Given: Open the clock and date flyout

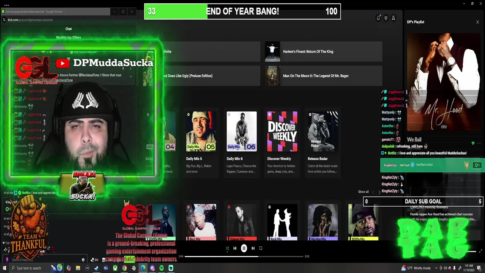Looking at the screenshot, I should [x=468, y=268].
